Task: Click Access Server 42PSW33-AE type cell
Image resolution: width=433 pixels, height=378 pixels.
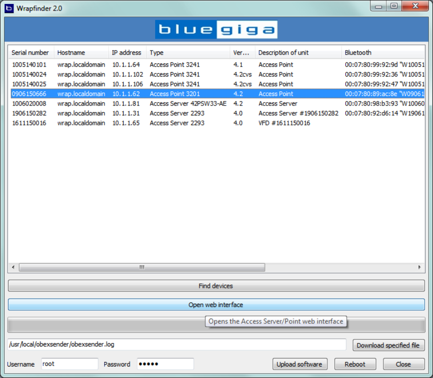Action: click(188, 103)
